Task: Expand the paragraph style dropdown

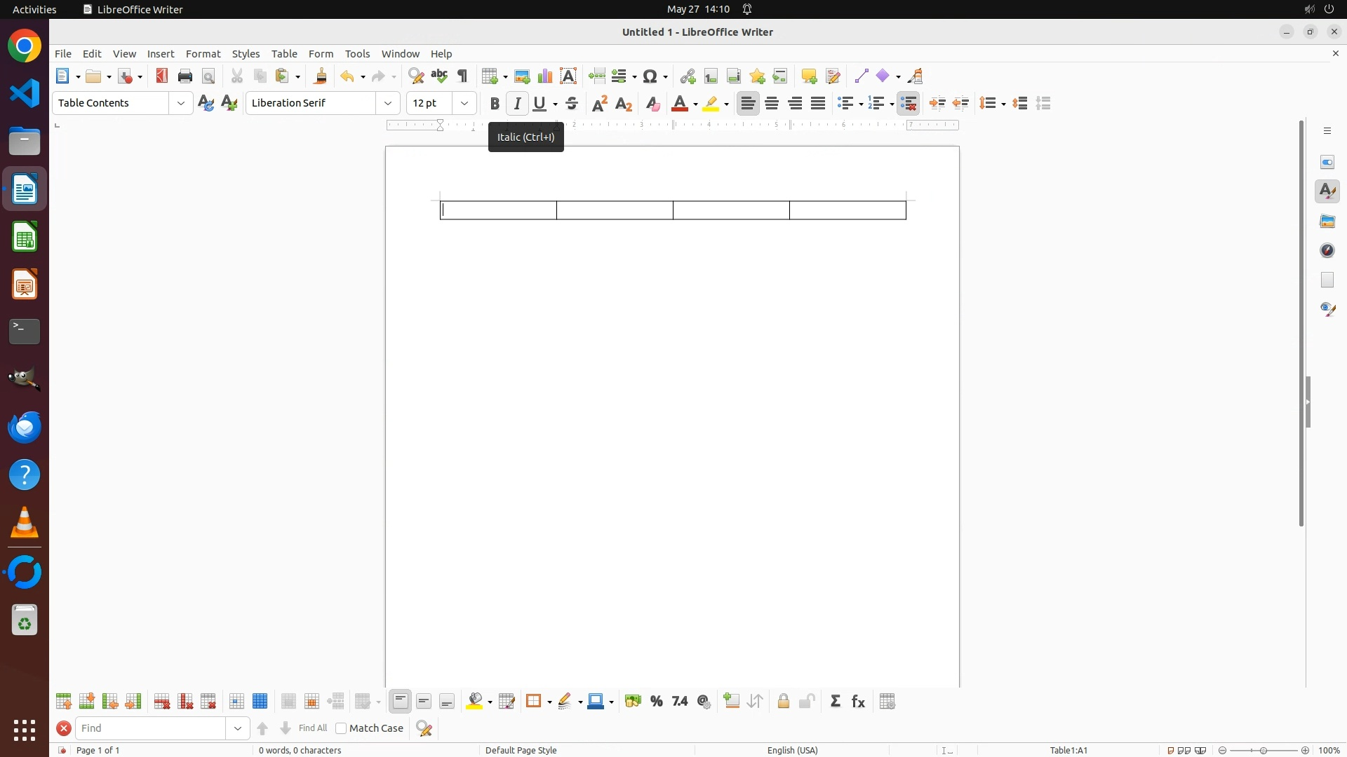Action: coord(181,104)
